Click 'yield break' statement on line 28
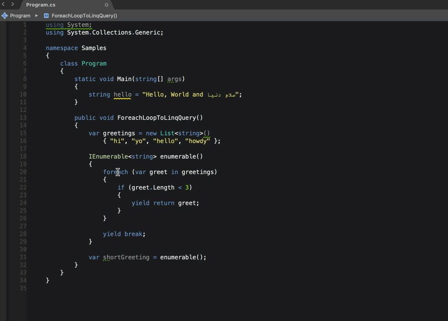This screenshot has width=448, height=321. pos(123,234)
